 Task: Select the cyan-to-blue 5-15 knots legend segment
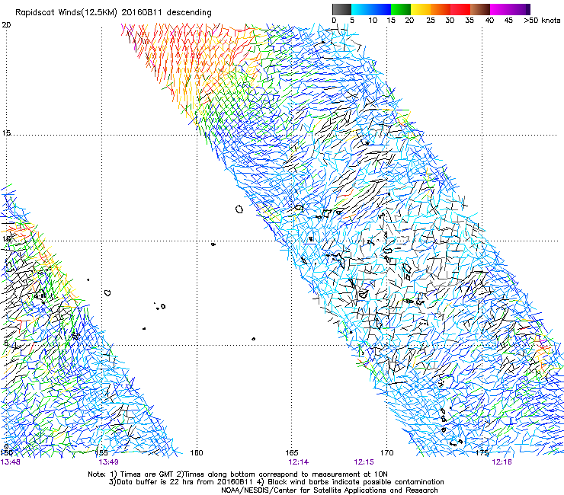371,9
